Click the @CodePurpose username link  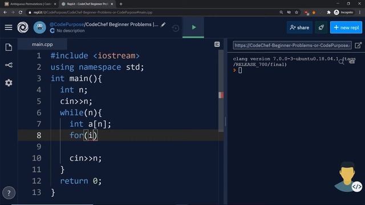click(x=67, y=24)
